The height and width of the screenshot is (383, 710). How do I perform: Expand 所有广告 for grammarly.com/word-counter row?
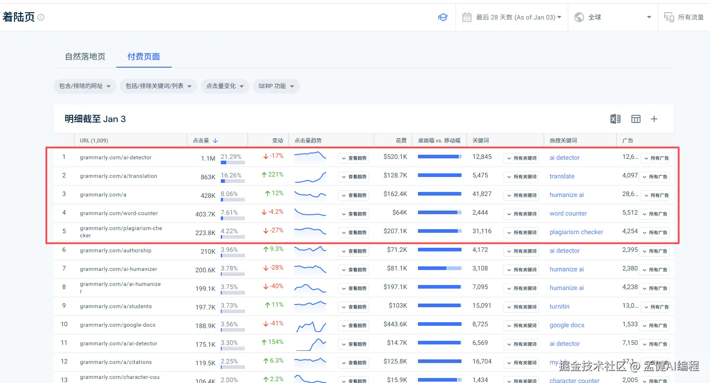point(655,214)
